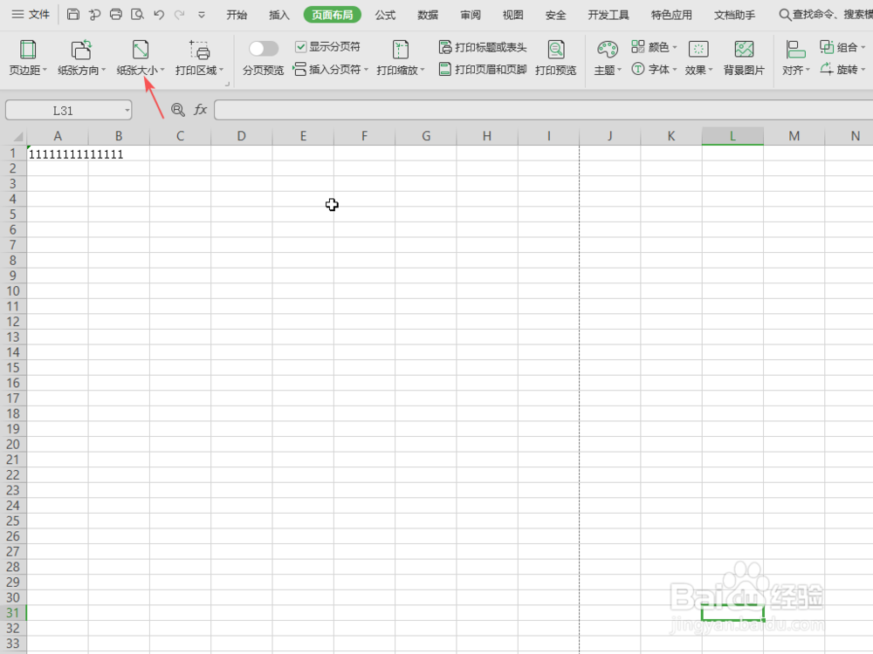
Task: Select column A header
Action: coord(58,136)
